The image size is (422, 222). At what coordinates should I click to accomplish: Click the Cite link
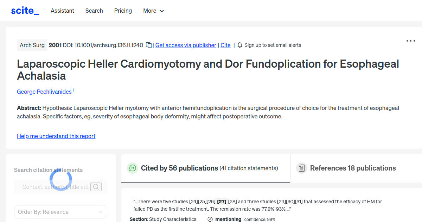(225, 45)
